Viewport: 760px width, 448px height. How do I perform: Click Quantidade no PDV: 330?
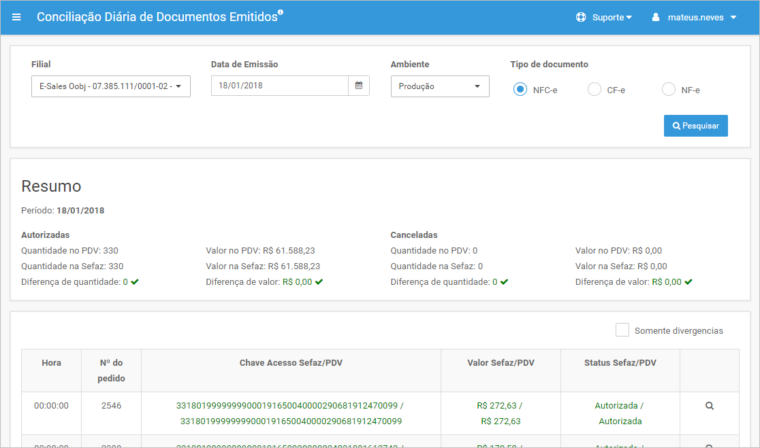tap(69, 251)
